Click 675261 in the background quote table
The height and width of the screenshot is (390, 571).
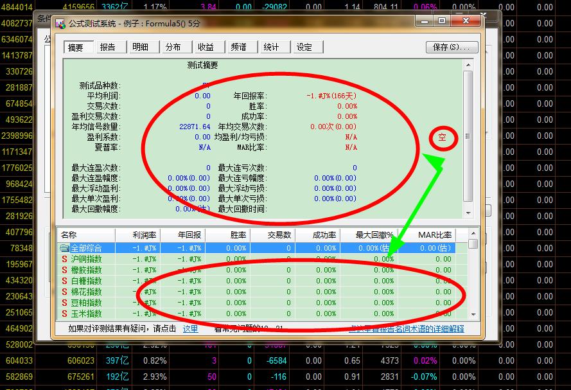[81, 377]
